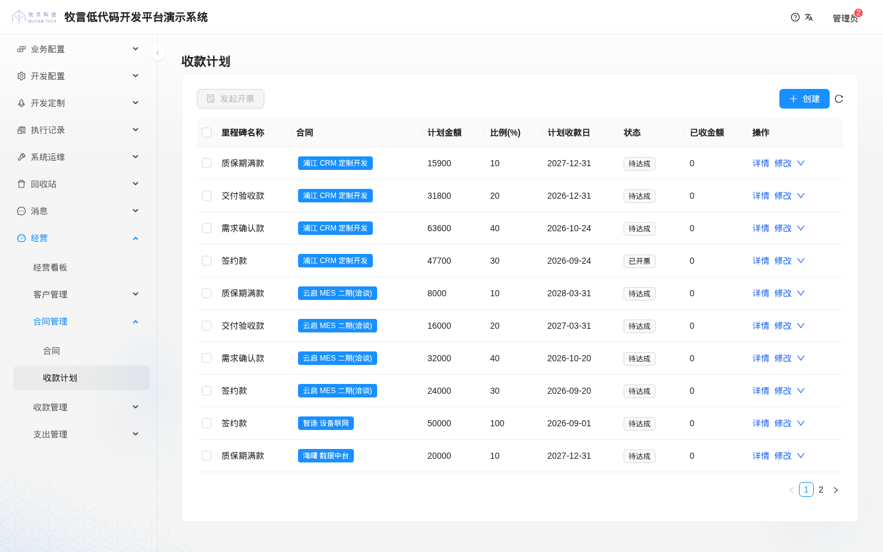883x552 pixels.
Task: Click the 系统运维 wrench icon
Action: 21,157
